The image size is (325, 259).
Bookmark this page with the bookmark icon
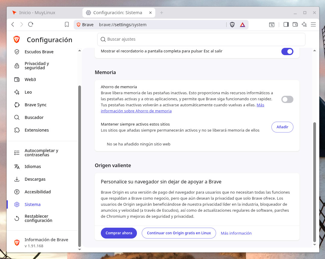click(x=67, y=24)
